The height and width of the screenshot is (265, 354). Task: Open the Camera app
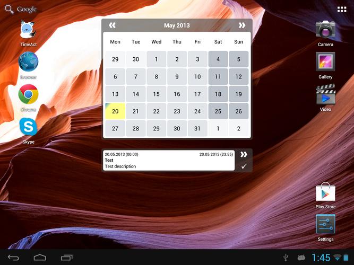pyautogui.click(x=325, y=29)
